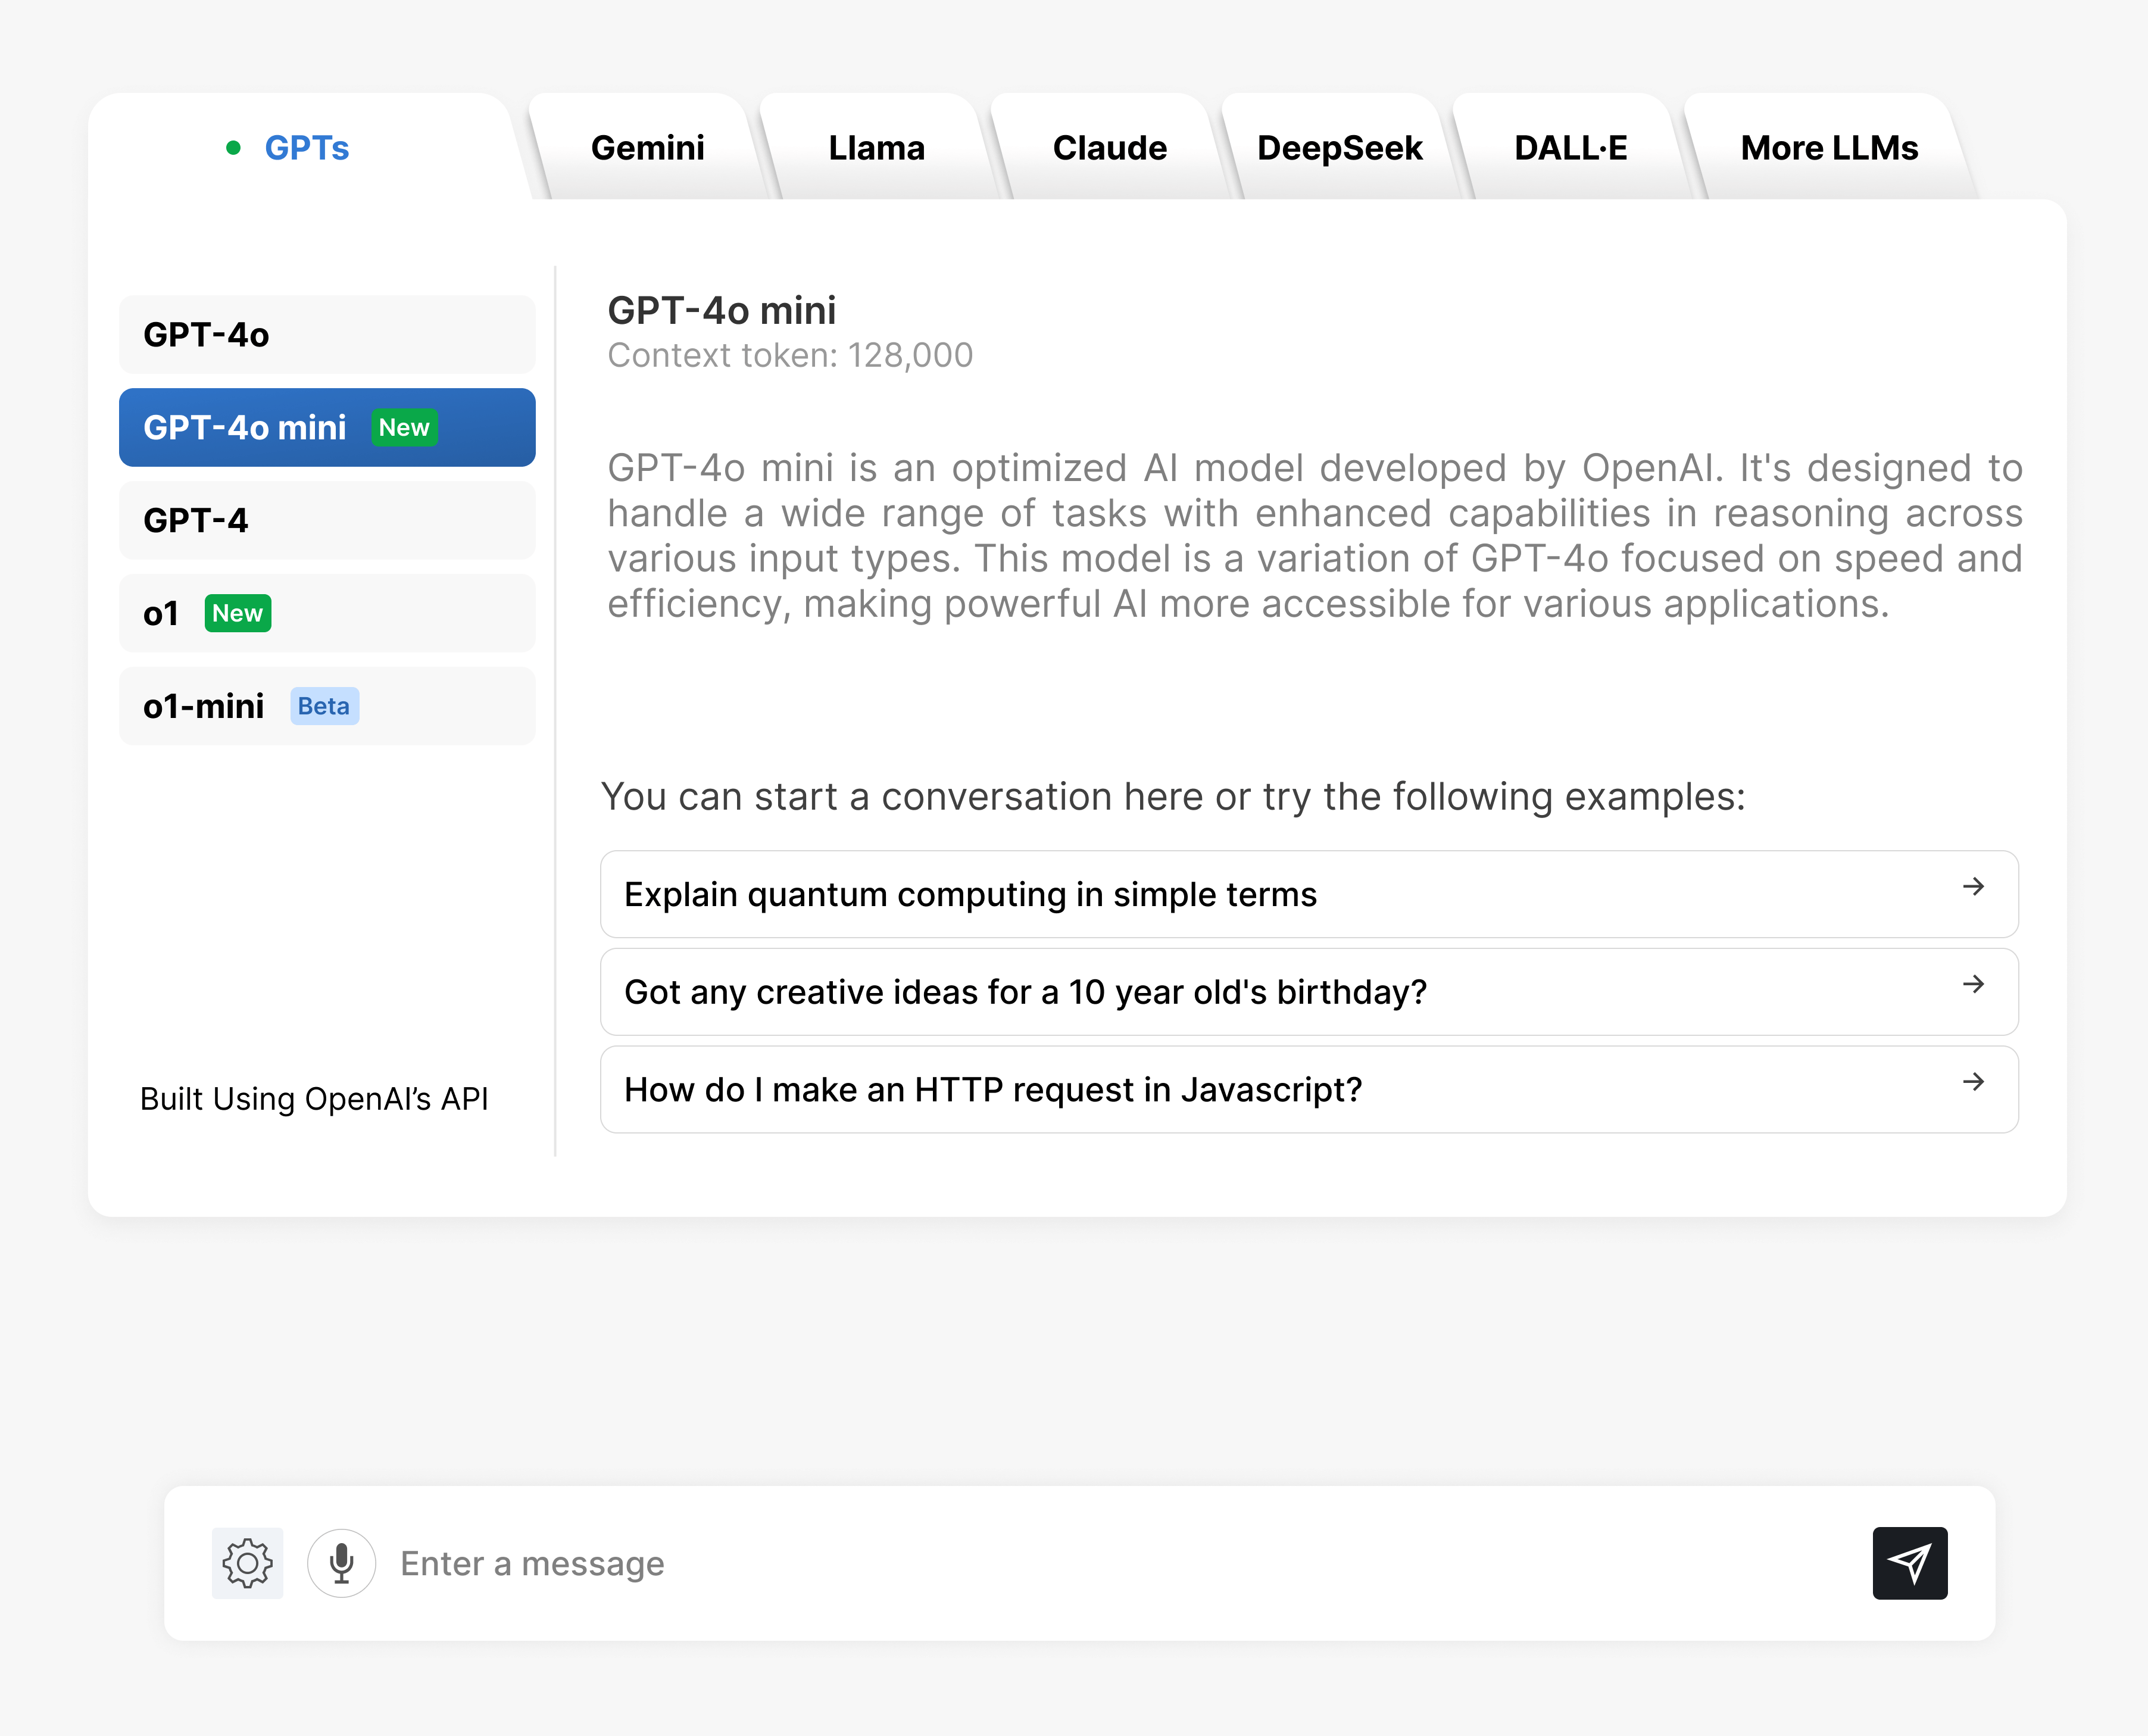Pick the o1 model marked New

[x=327, y=614]
